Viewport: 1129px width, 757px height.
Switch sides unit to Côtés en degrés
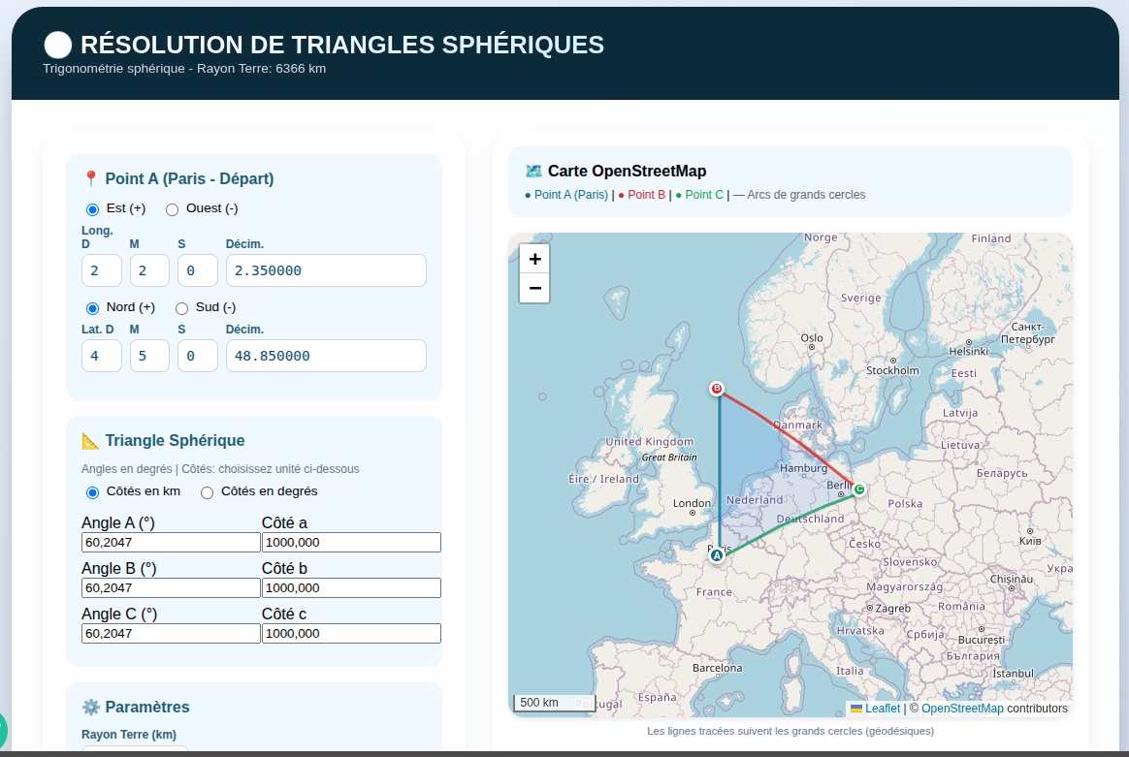208,492
